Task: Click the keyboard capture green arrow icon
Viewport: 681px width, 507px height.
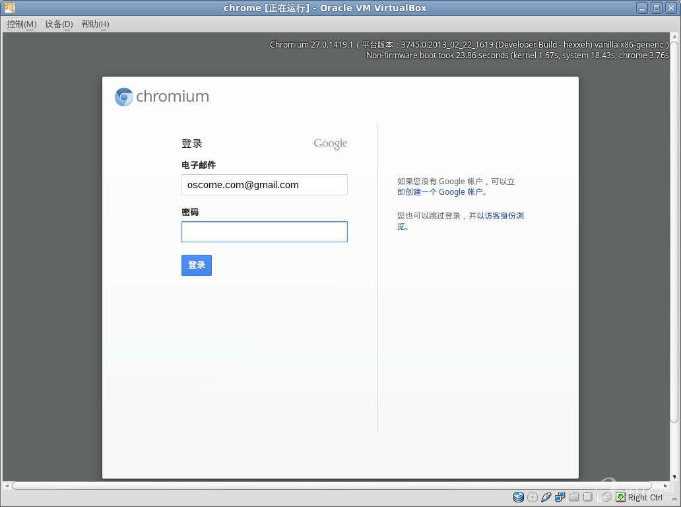Action: tap(620, 497)
